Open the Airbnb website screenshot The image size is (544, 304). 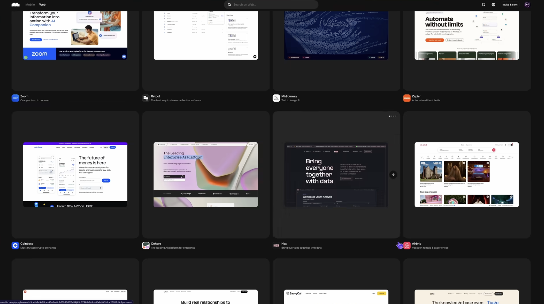pos(467,175)
